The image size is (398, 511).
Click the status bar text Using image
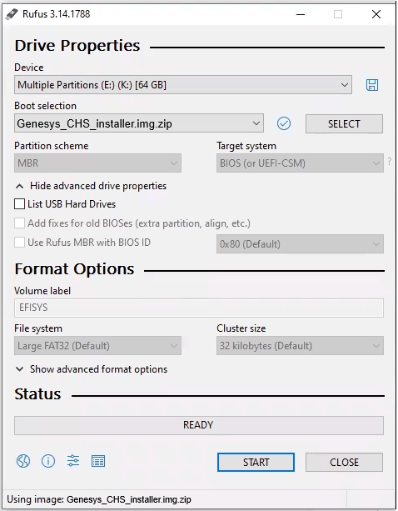[99, 499]
